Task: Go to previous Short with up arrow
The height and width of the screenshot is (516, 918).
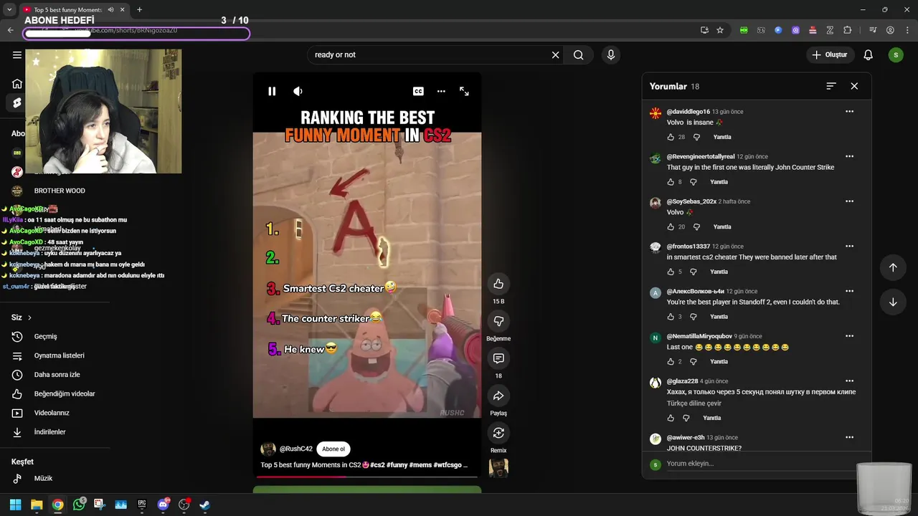Action: click(893, 267)
